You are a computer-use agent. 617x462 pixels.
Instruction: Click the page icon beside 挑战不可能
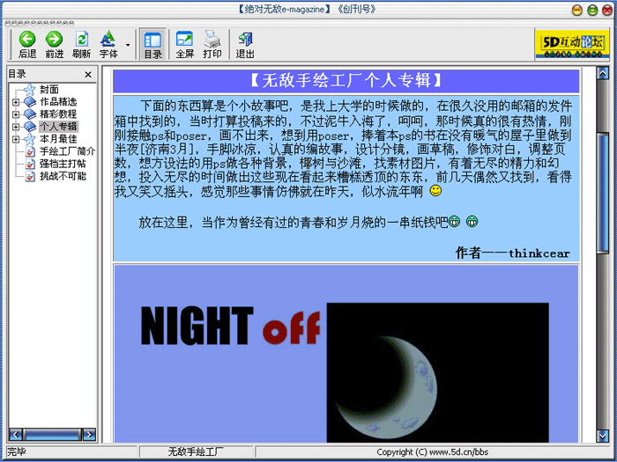[30, 176]
